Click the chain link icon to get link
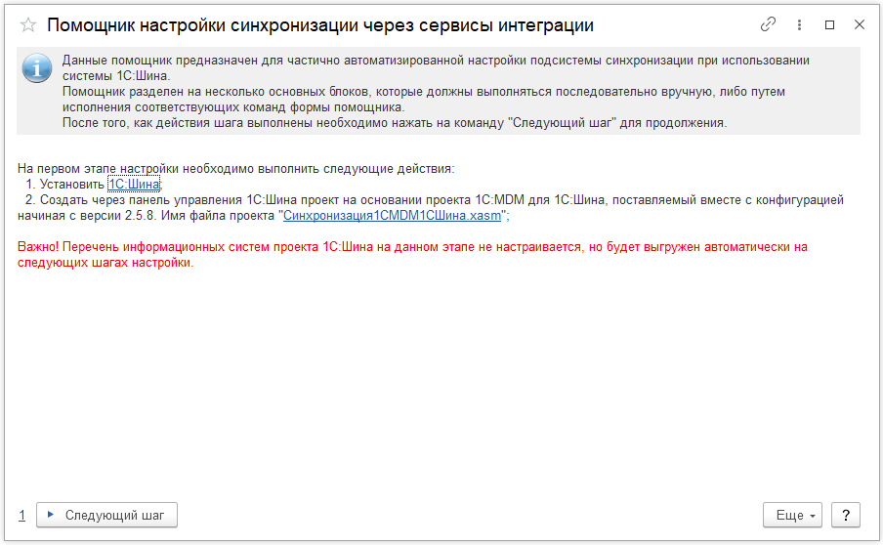 click(x=769, y=24)
